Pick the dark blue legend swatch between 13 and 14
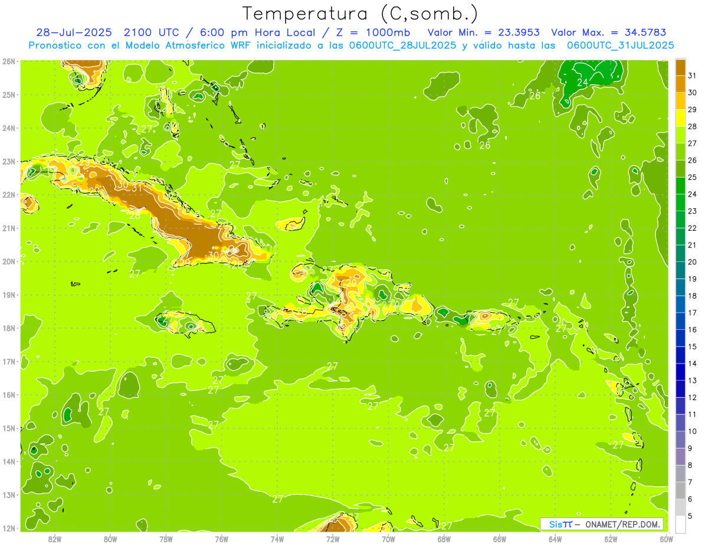The height and width of the screenshot is (547, 708). click(680, 372)
